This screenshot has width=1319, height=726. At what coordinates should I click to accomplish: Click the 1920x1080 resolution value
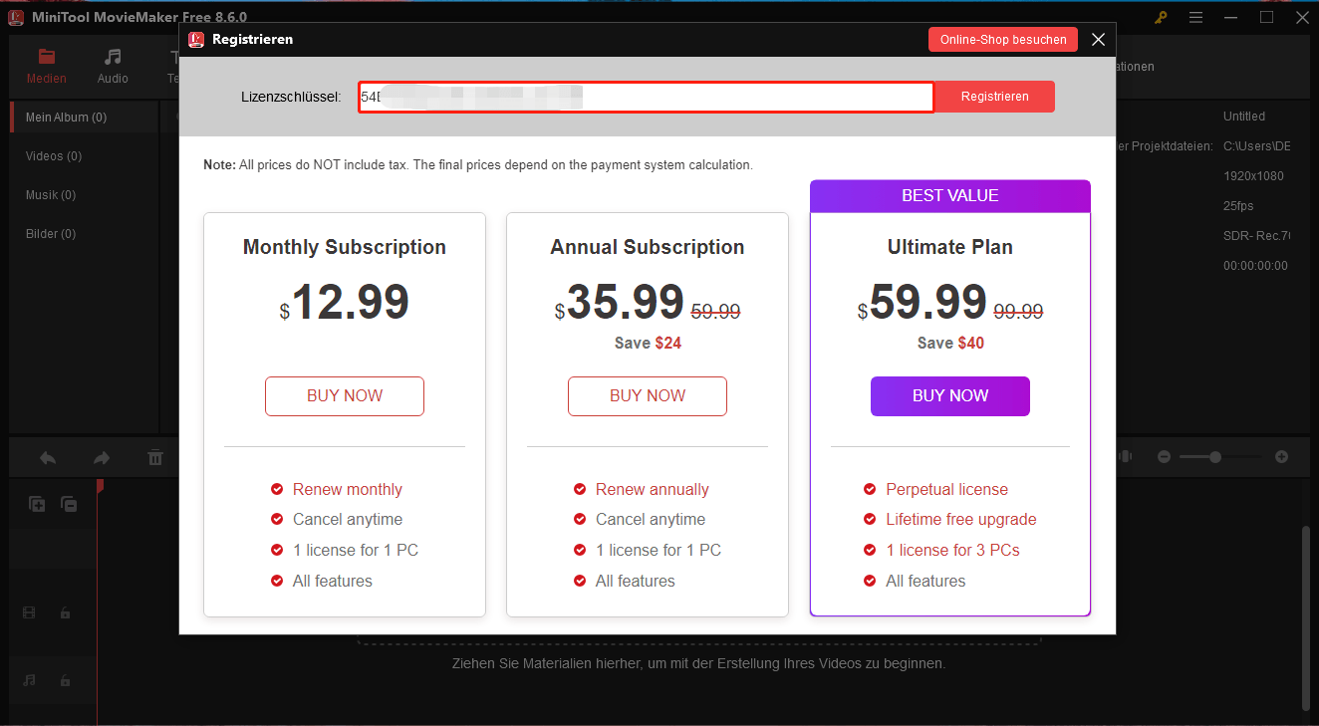click(1253, 176)
